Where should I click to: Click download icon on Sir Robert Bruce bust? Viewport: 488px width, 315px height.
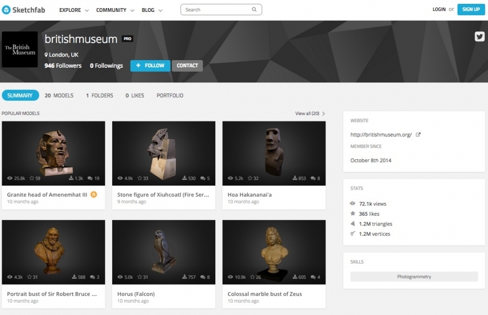(x=74, y=277)
